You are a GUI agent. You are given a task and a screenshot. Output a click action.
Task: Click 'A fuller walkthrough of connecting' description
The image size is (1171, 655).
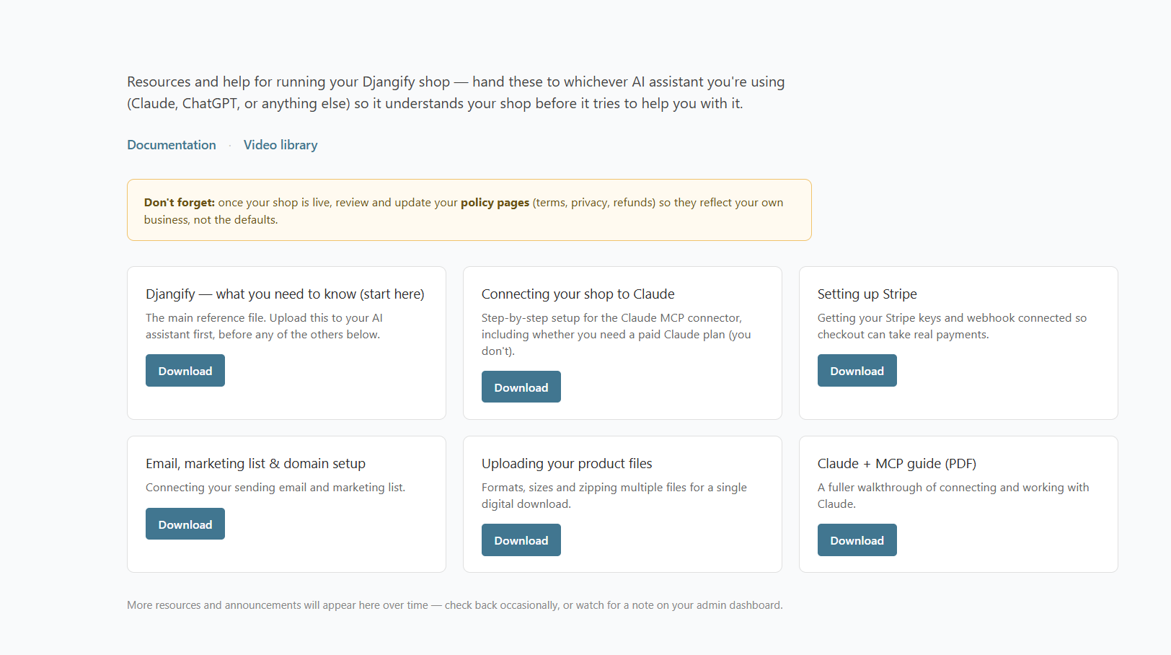click(953, 496)
